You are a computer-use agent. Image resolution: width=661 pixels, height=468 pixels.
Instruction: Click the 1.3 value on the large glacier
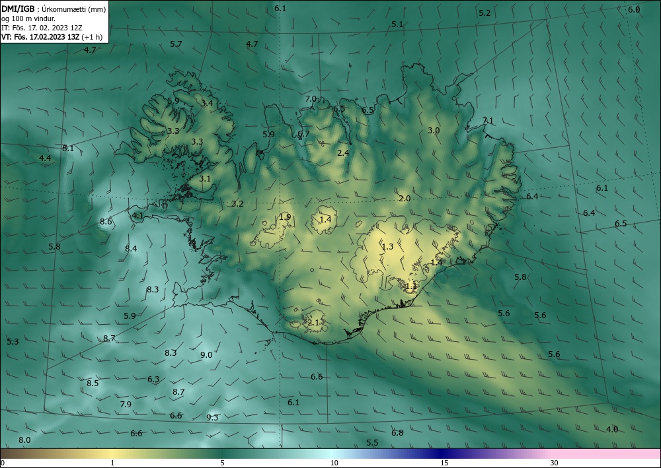387,247
